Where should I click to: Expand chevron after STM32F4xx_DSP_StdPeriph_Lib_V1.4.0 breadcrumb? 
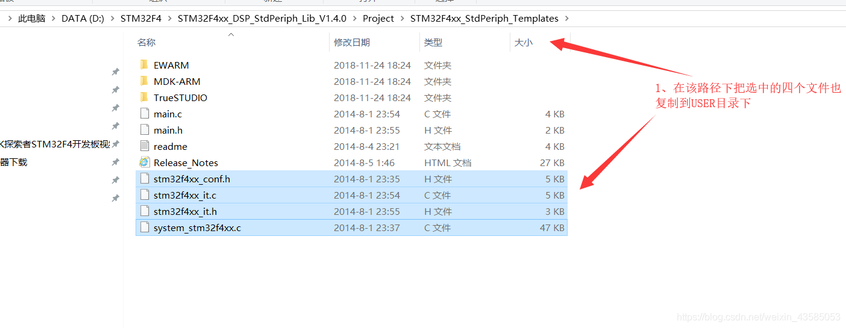pyautogui.click(x=354, y=19)
